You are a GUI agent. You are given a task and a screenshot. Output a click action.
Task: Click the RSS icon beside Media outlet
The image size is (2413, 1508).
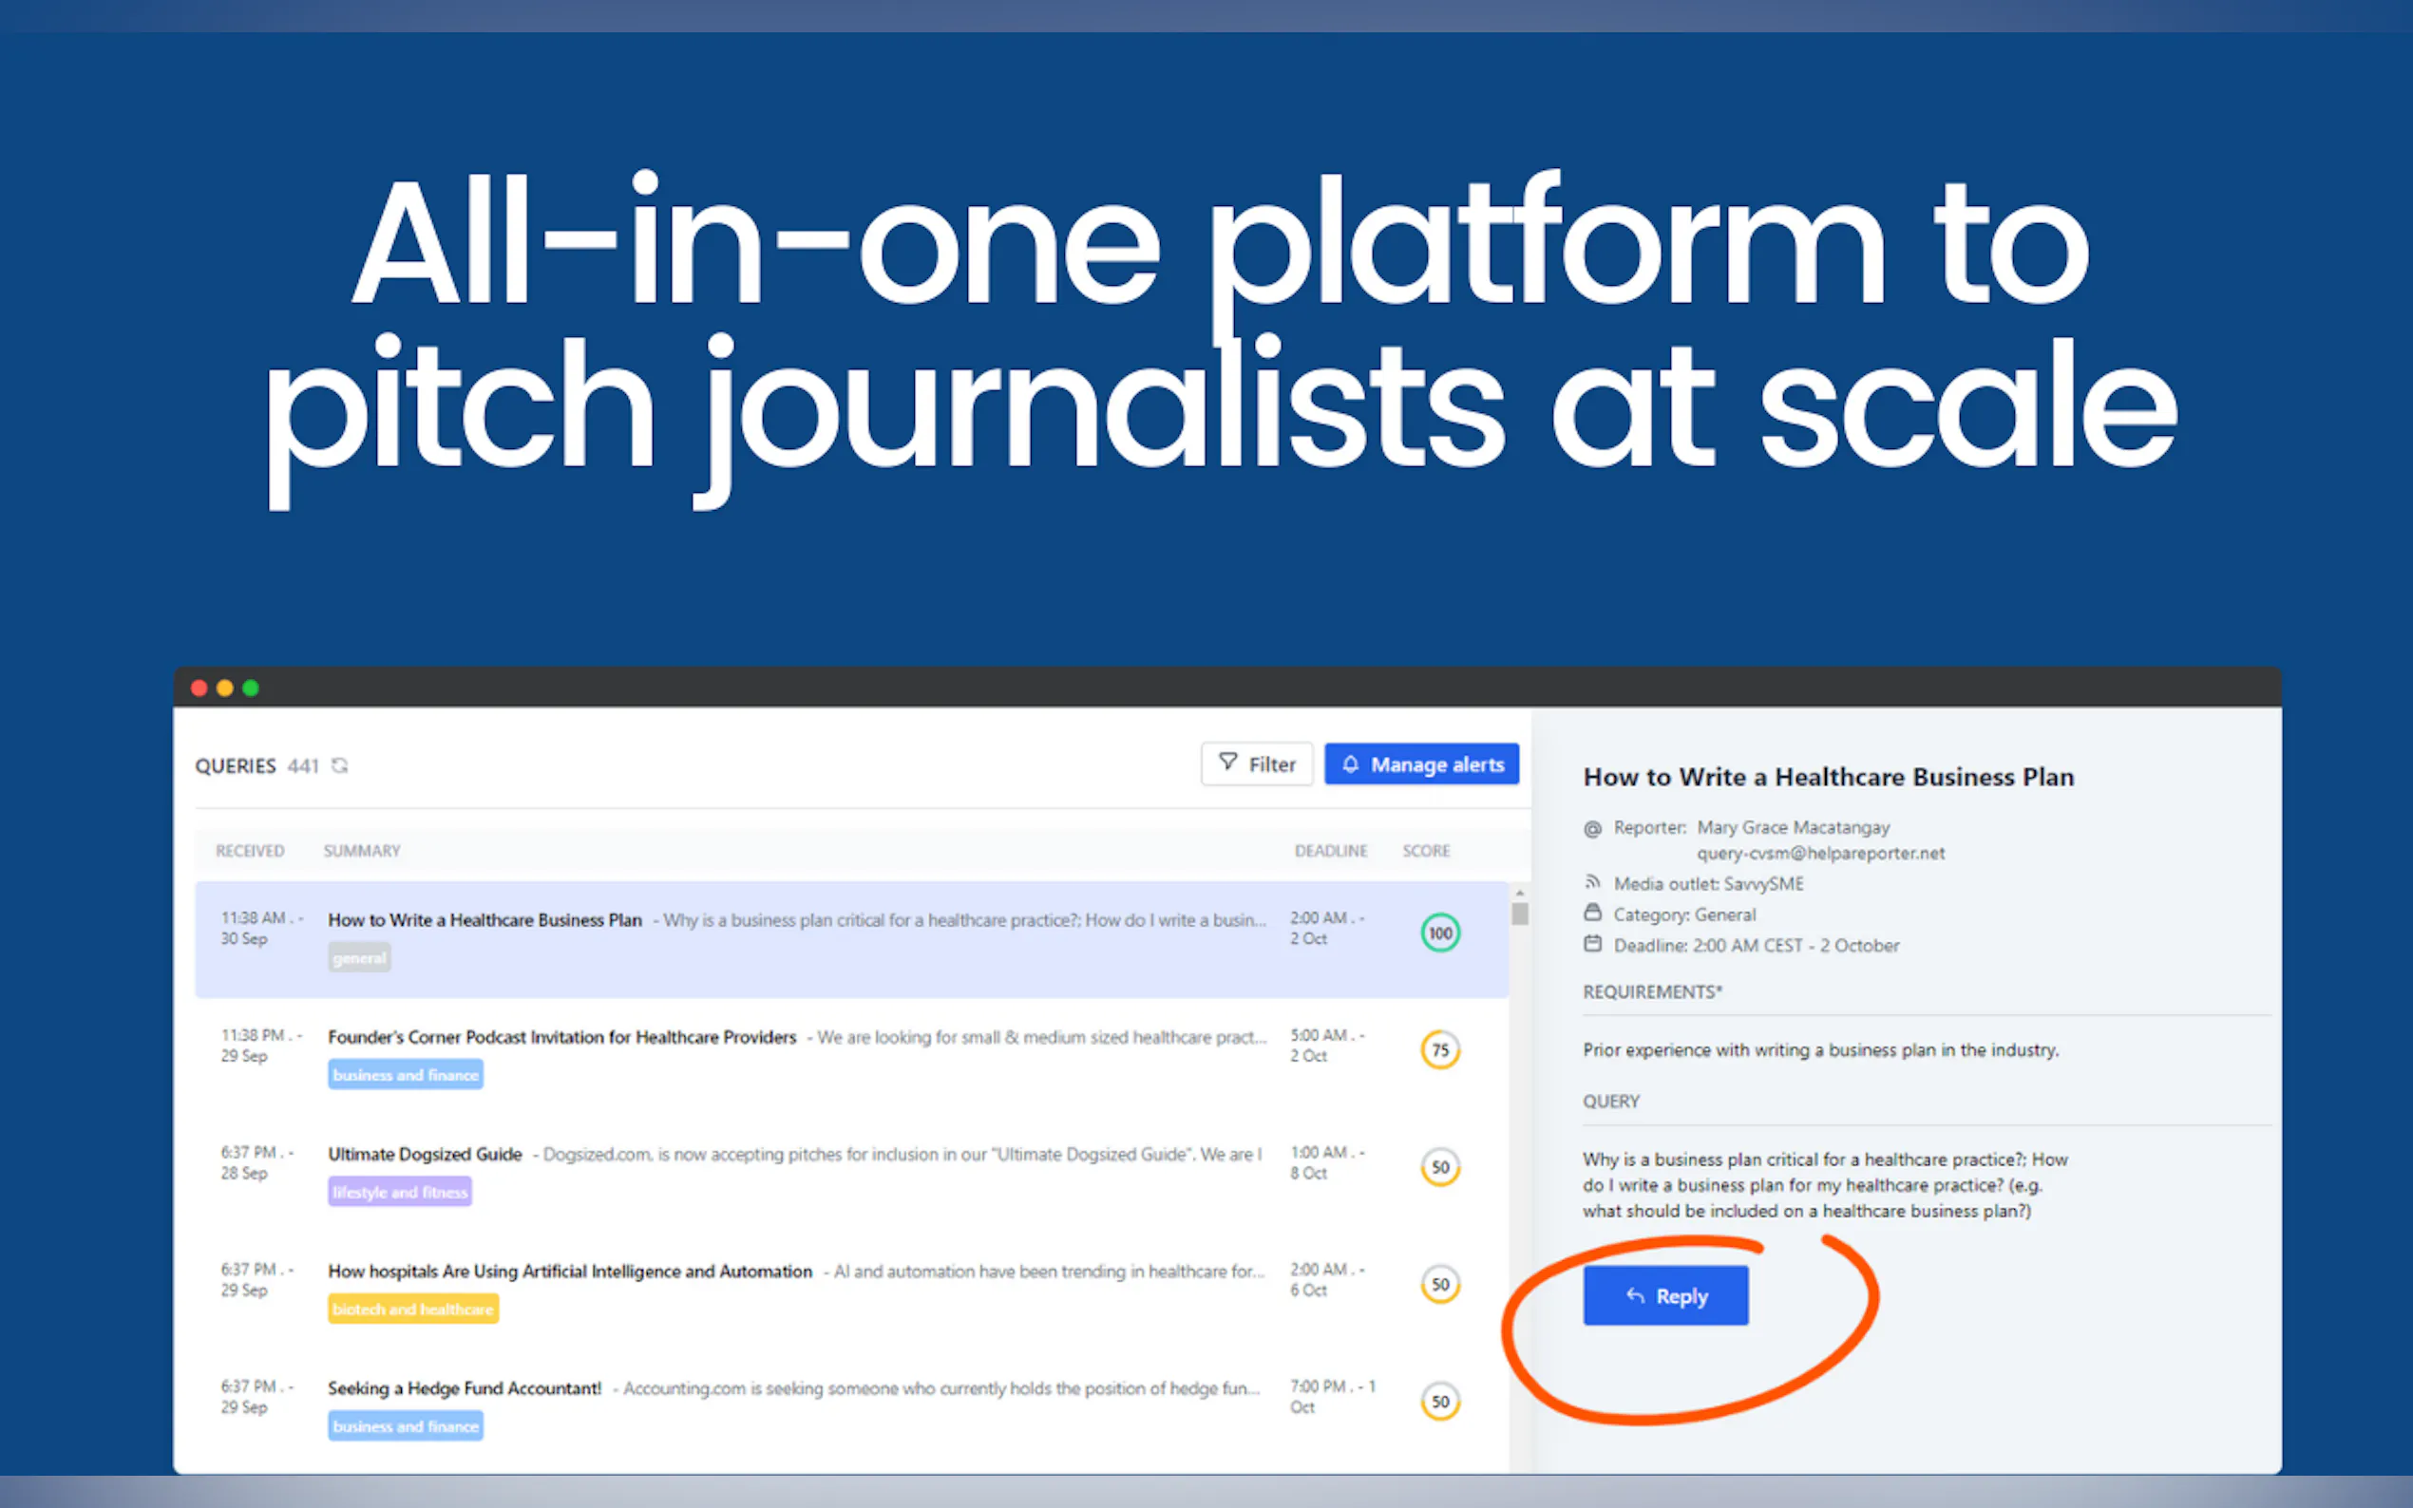click(x=1592, y=881)
